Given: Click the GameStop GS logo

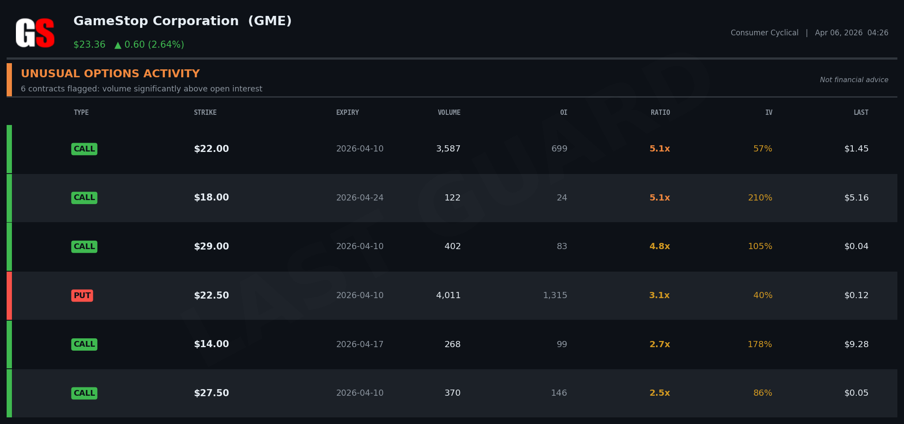Looking at the screenshot, I should point(35,33).
